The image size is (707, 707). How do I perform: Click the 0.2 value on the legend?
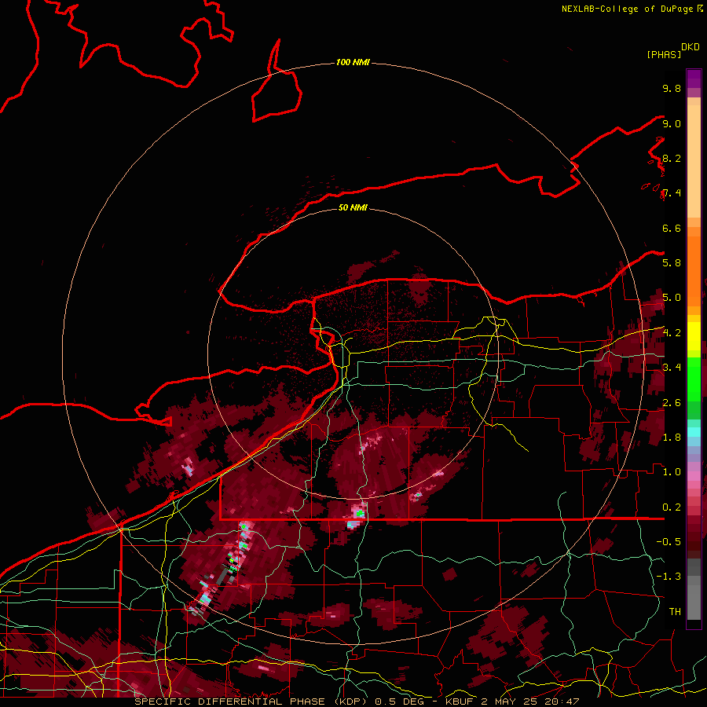click(672, 507)
